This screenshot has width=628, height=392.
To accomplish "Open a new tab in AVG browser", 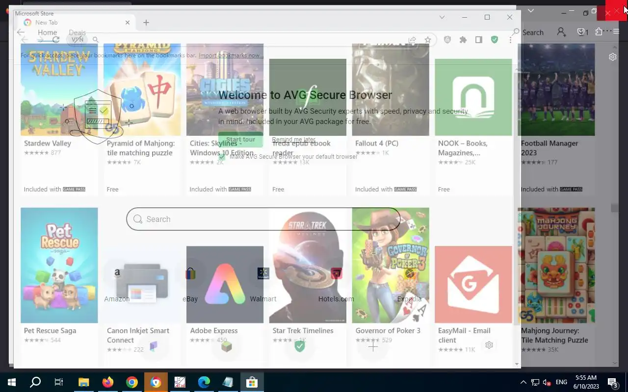I will (146, 23).
